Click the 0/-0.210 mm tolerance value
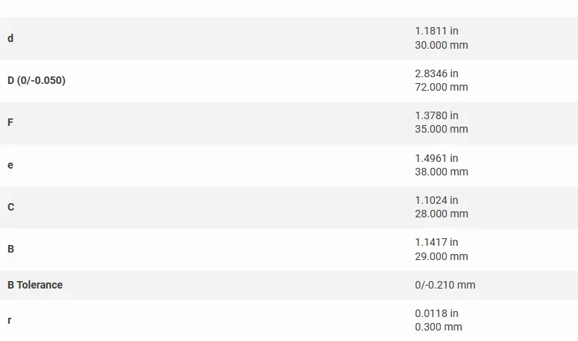 [x=445, y=285]
